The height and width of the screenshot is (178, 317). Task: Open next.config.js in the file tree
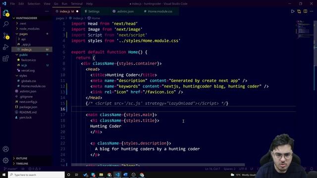pos(28,102)
